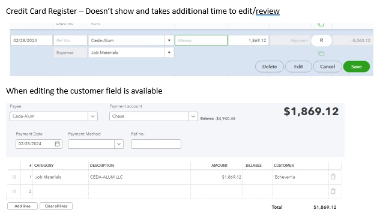
Task: Click the CATEGORY column header
Action: 44,166
